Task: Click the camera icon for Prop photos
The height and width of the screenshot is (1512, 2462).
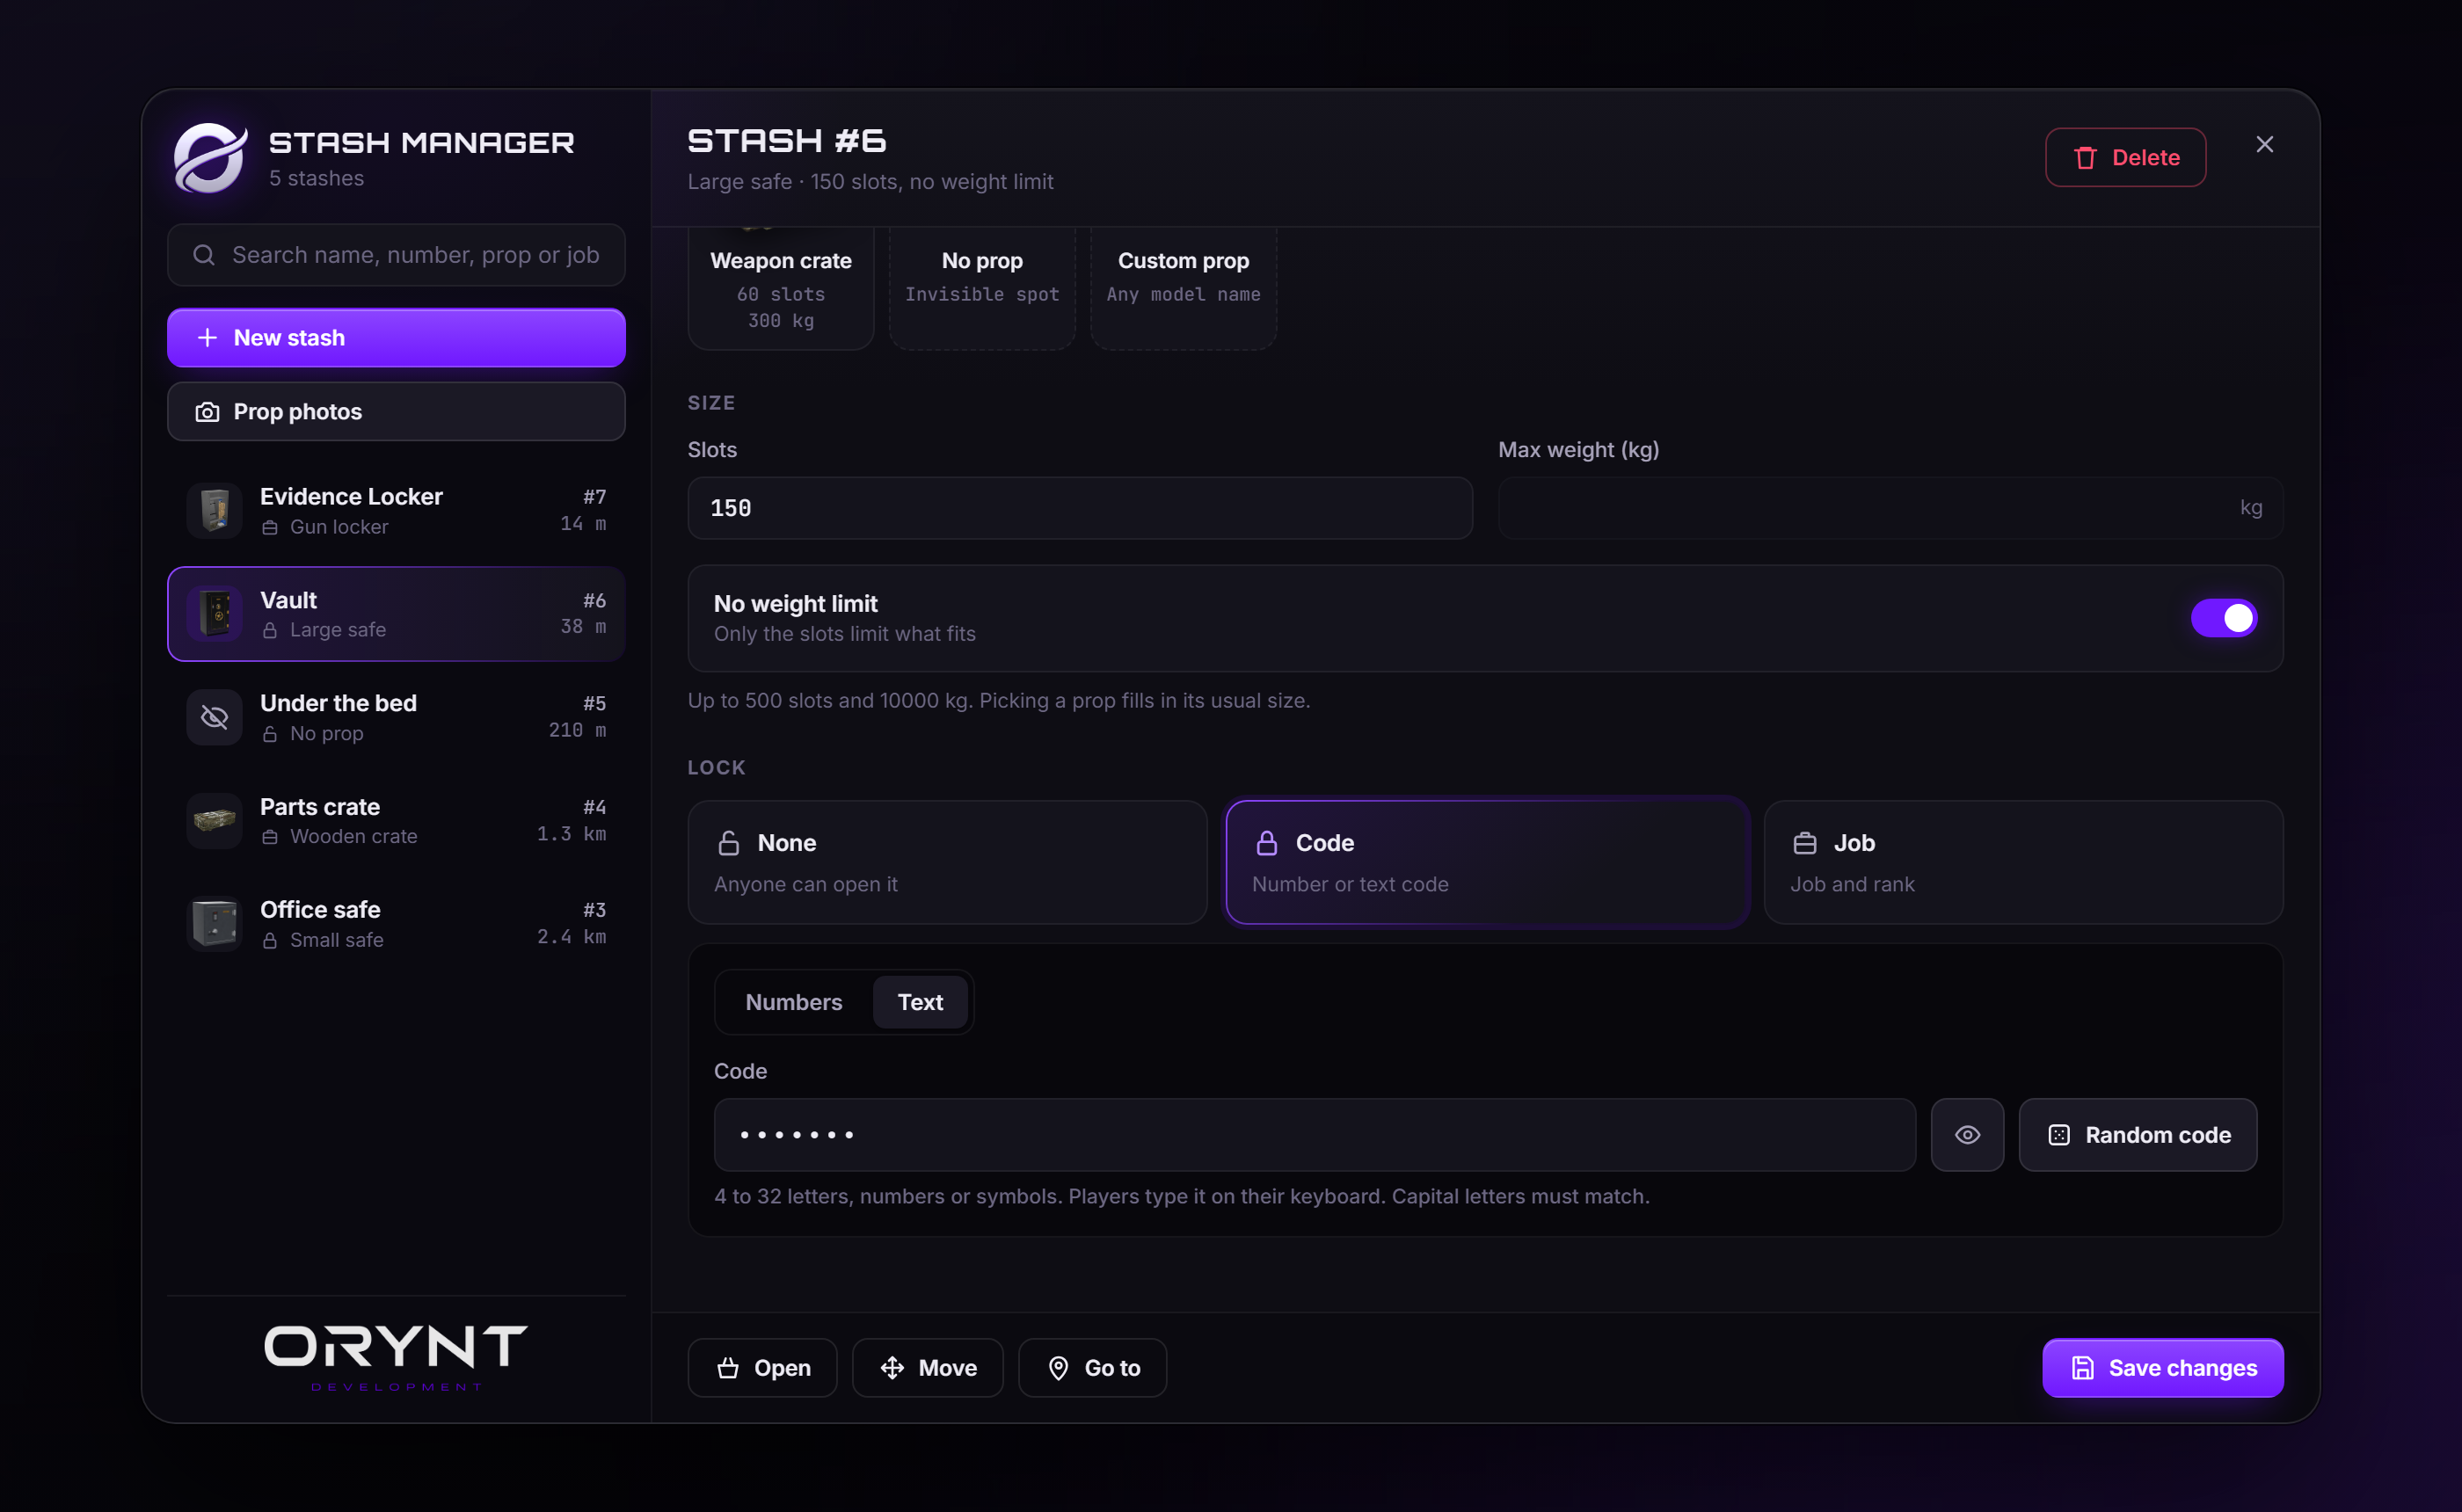Action: [207, 412]
